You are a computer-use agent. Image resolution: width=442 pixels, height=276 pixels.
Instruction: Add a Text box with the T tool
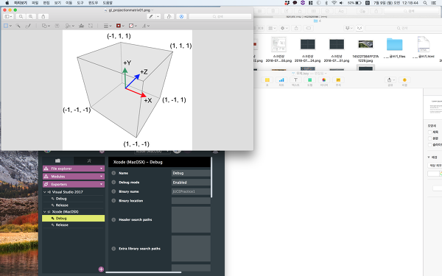tap(57, 26)
